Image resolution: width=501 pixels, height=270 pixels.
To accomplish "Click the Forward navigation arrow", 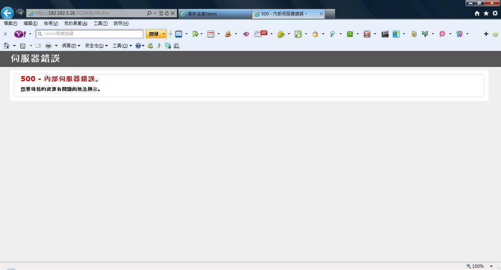I will pos(20,13).
